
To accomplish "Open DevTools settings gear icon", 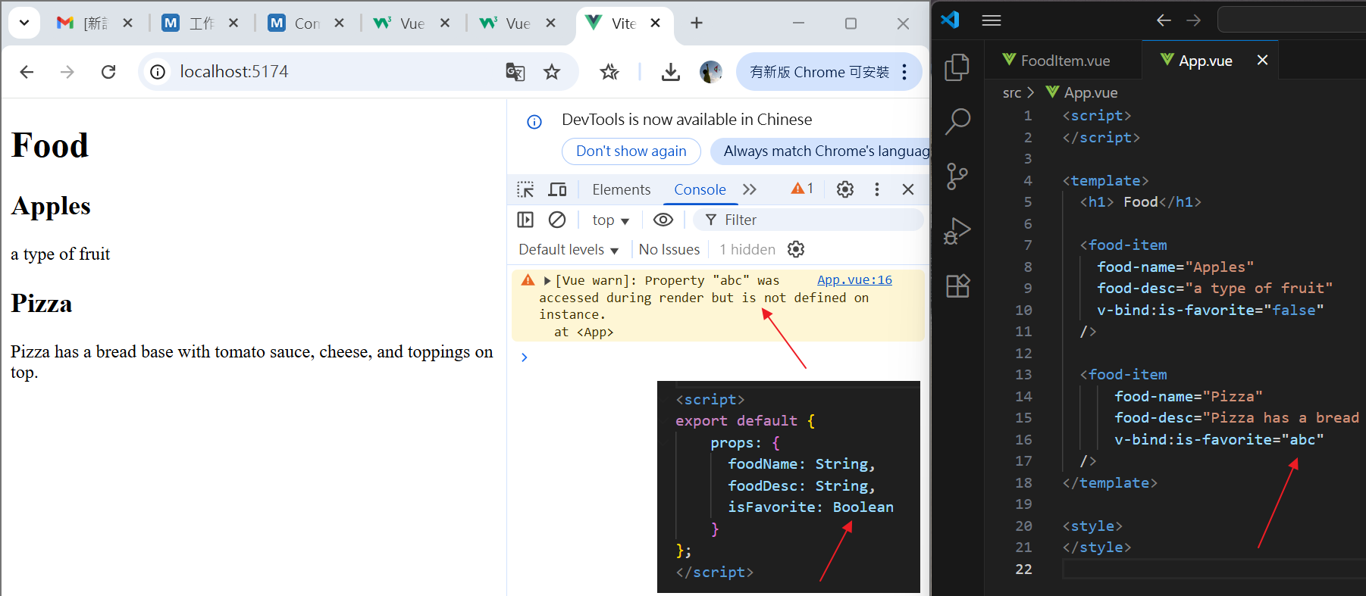I will click(844, 189).
